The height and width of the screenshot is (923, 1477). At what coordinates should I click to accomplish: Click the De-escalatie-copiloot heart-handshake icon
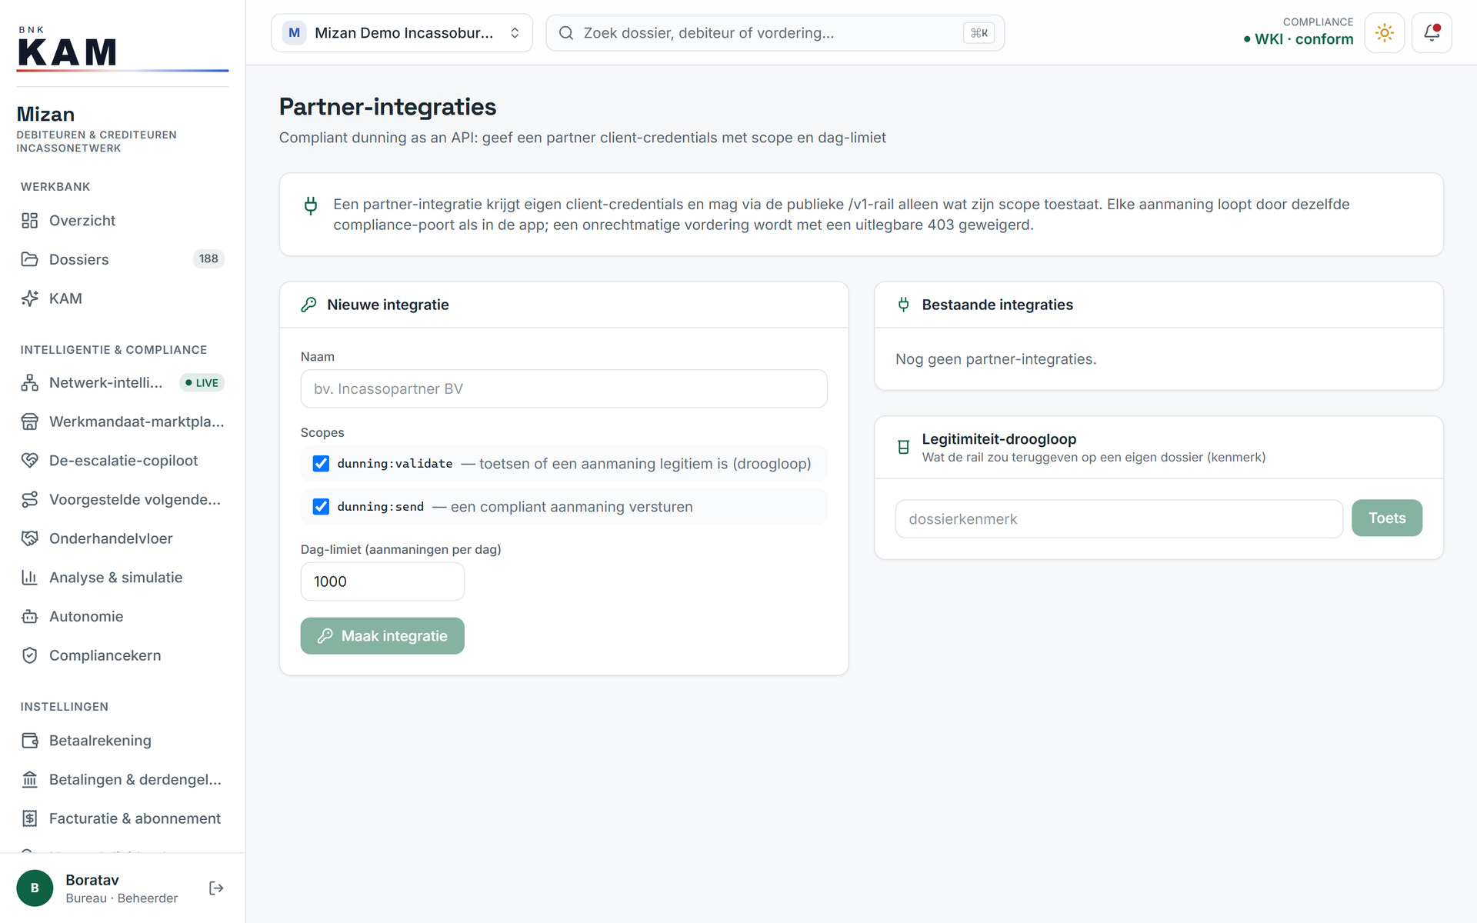click(29, 461)
